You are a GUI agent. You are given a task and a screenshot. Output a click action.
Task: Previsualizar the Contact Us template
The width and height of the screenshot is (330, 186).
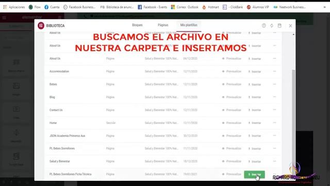point(232,110)
